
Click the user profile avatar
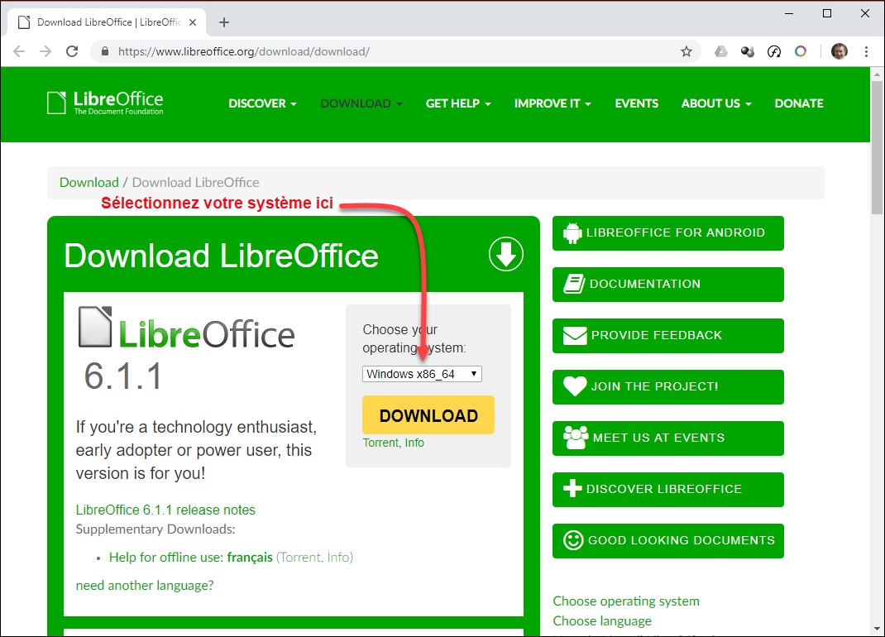839,51
